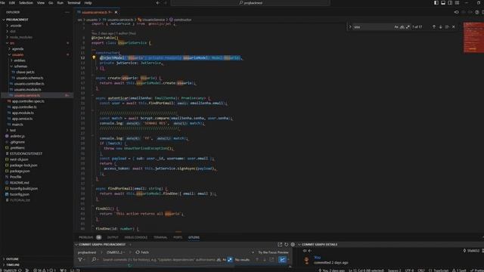Toggle the primary side bar layout icon
This screenshot has width=484, height=272.
click(x=436, y=3)
